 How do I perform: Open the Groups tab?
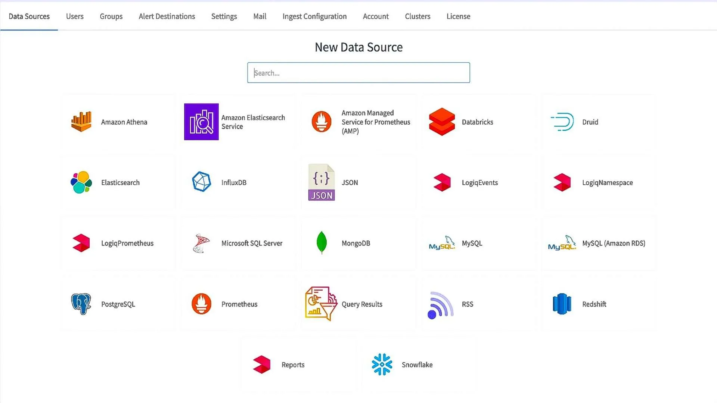111,16
